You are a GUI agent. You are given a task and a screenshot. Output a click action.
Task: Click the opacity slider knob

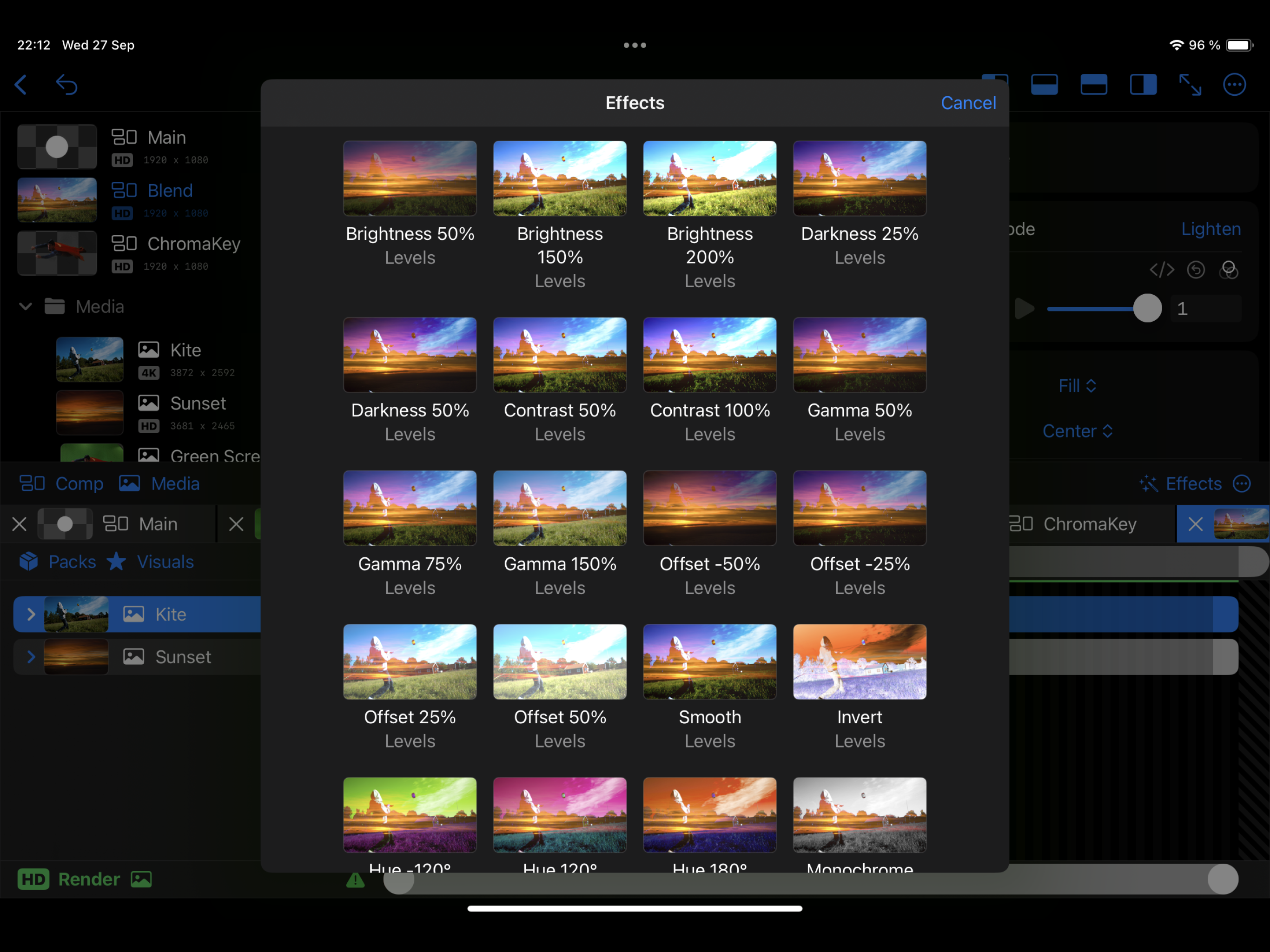click(x=1147, y=309)
